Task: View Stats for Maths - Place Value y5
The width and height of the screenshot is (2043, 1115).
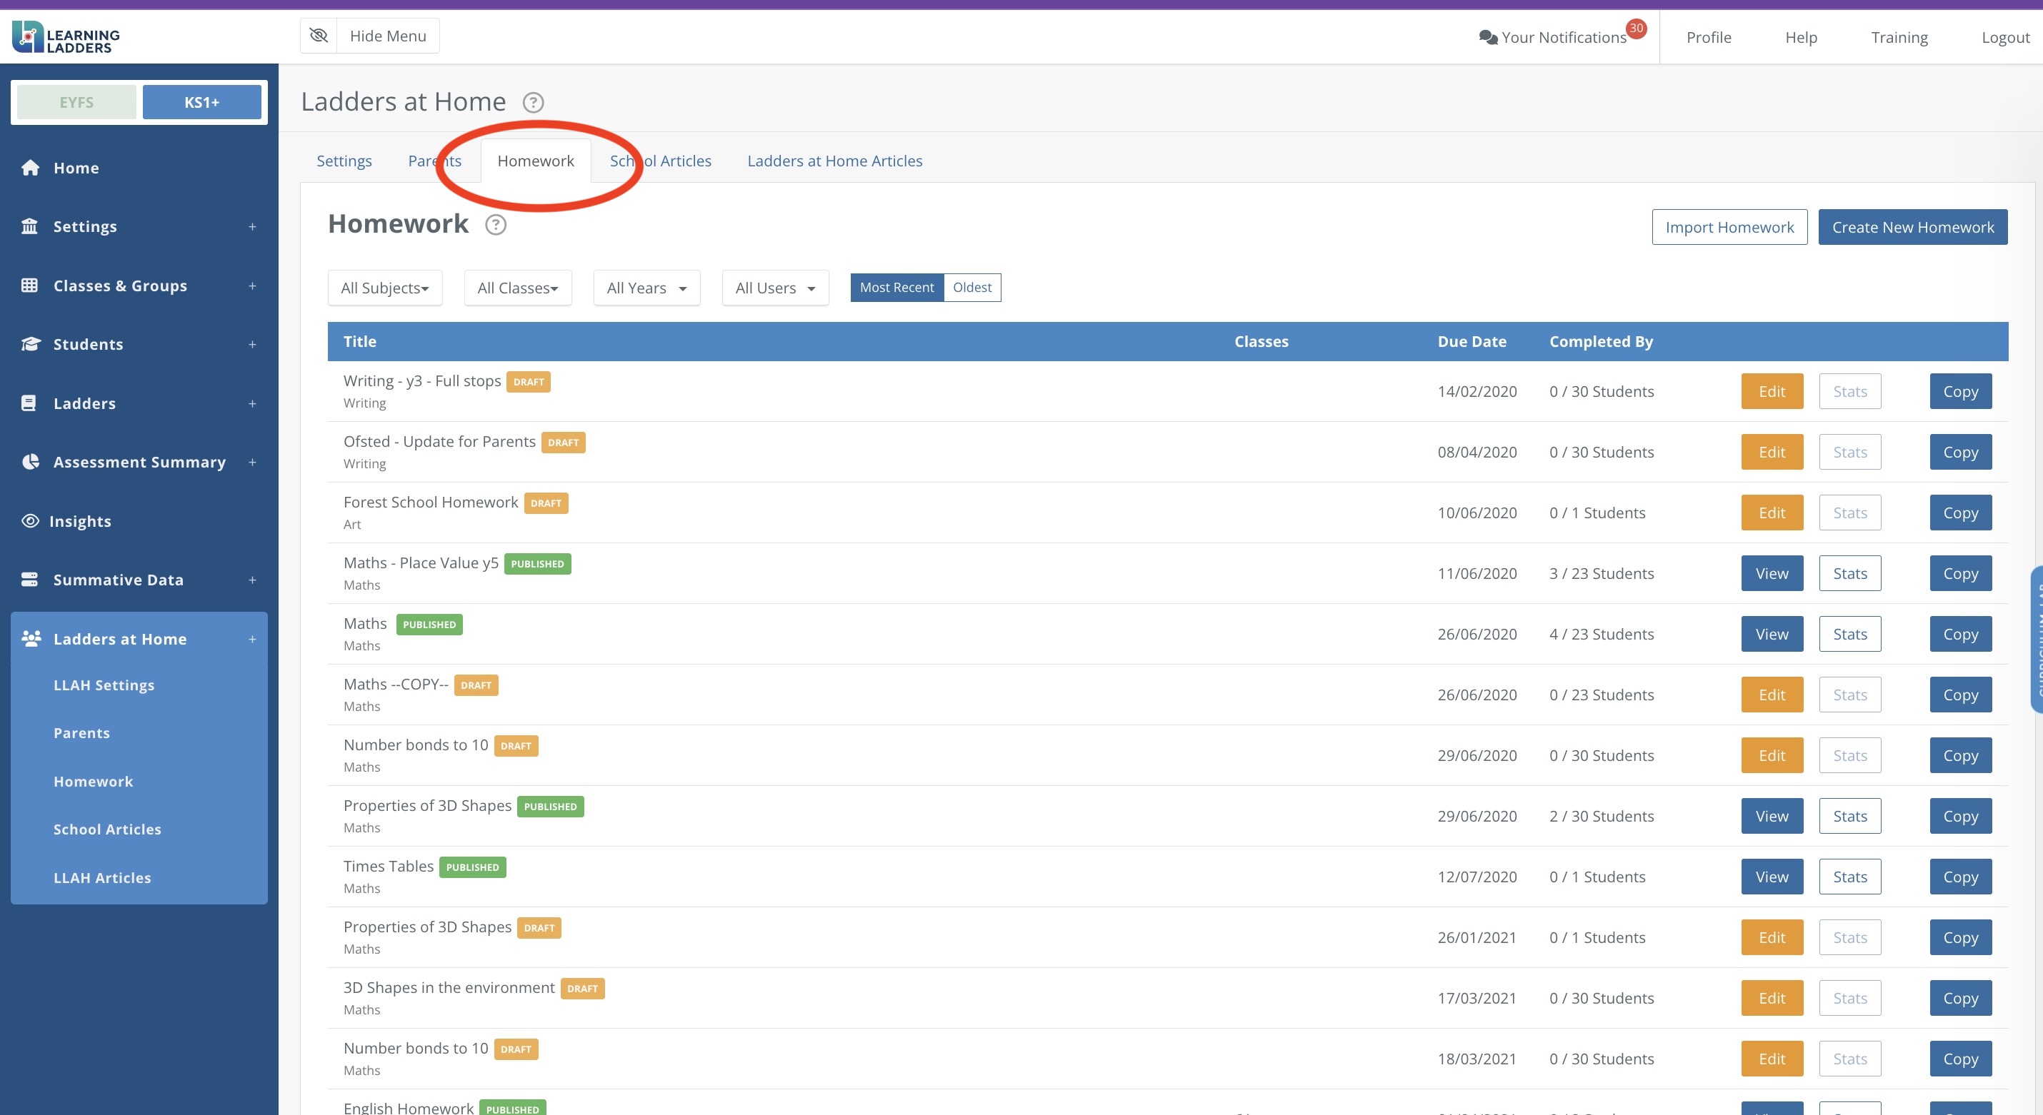Action: pos(1849,573)
